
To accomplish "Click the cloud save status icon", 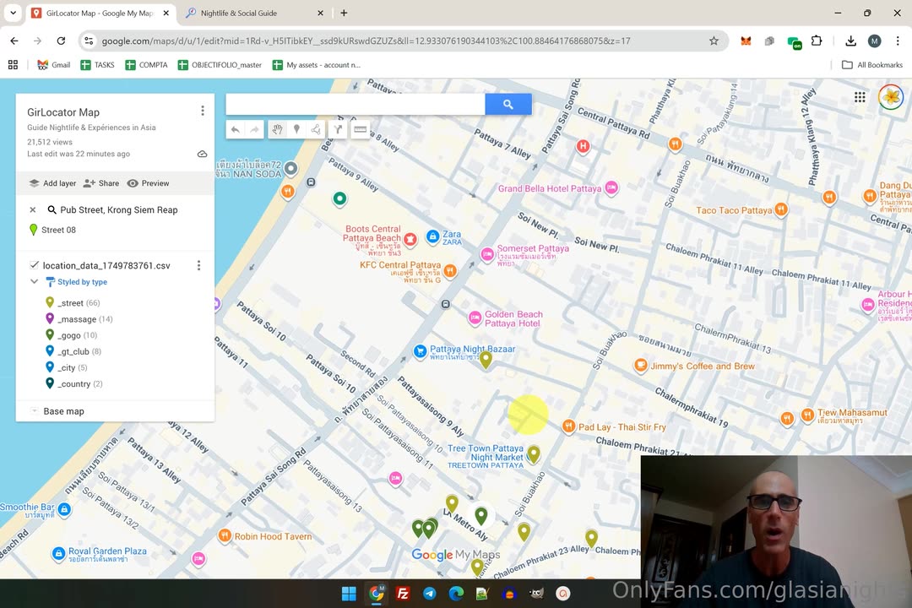I will (203, 155).
